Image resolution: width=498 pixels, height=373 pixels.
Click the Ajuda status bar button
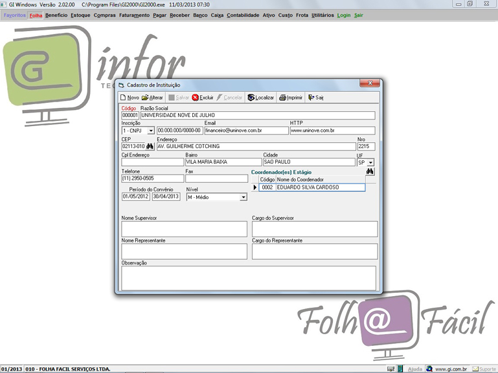415,369
